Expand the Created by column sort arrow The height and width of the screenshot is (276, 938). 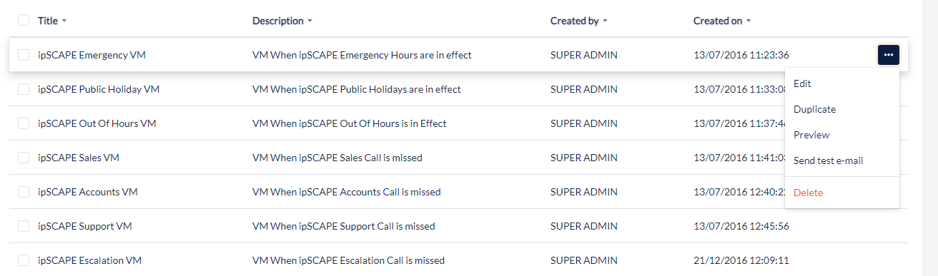point(605,21)
